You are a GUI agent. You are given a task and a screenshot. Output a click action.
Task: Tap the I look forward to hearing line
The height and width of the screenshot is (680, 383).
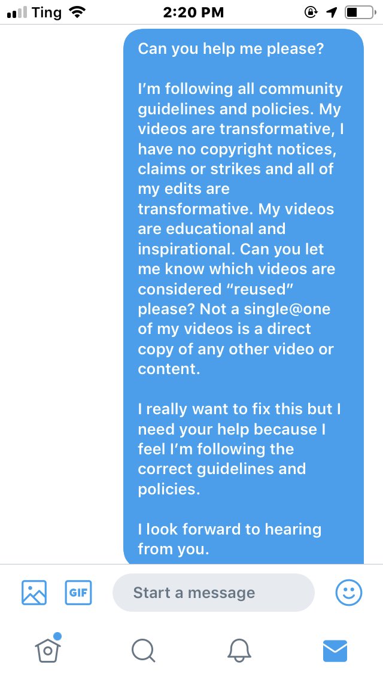click(229, 529)
